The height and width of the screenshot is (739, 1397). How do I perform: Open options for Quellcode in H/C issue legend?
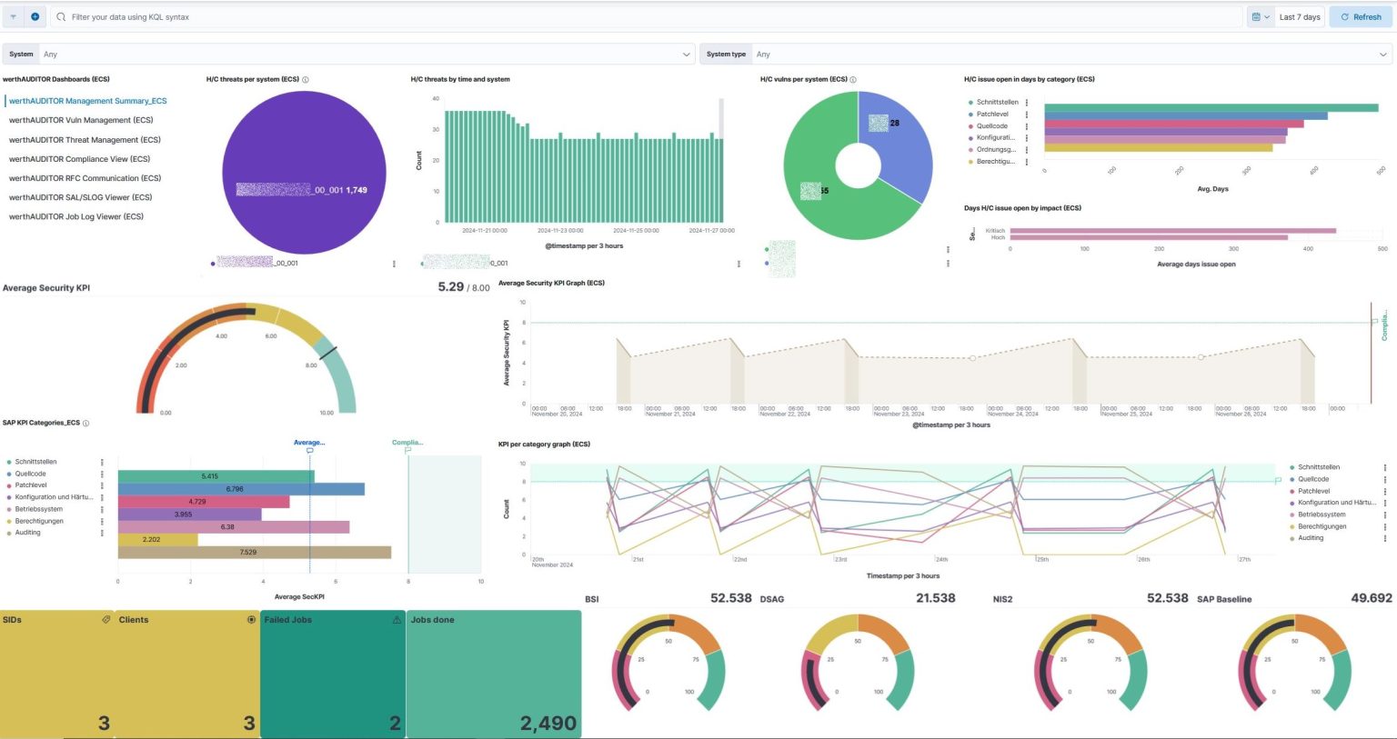(1027, 126)
